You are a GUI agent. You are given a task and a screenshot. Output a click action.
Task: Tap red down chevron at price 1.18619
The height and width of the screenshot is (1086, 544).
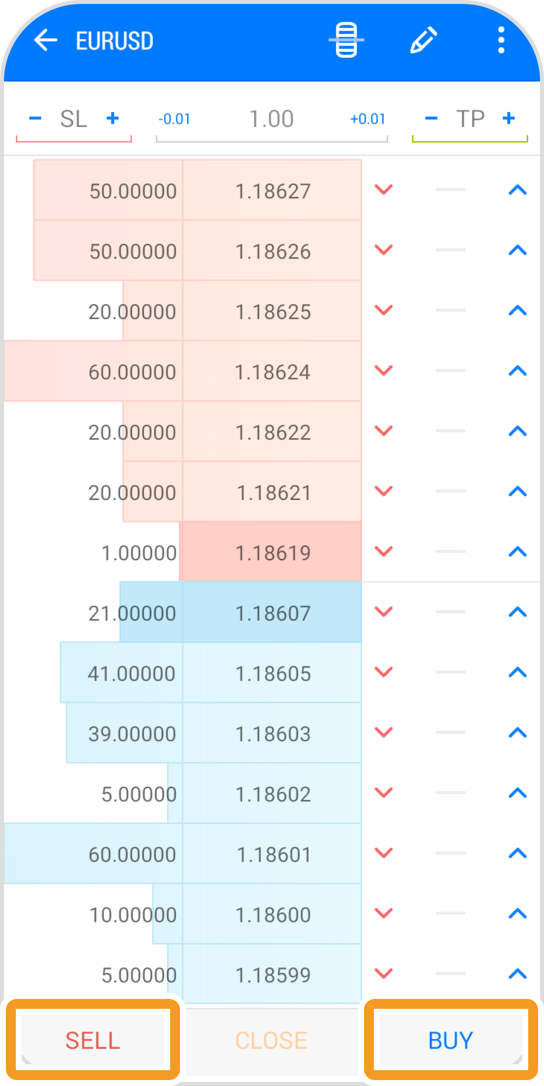384,551
